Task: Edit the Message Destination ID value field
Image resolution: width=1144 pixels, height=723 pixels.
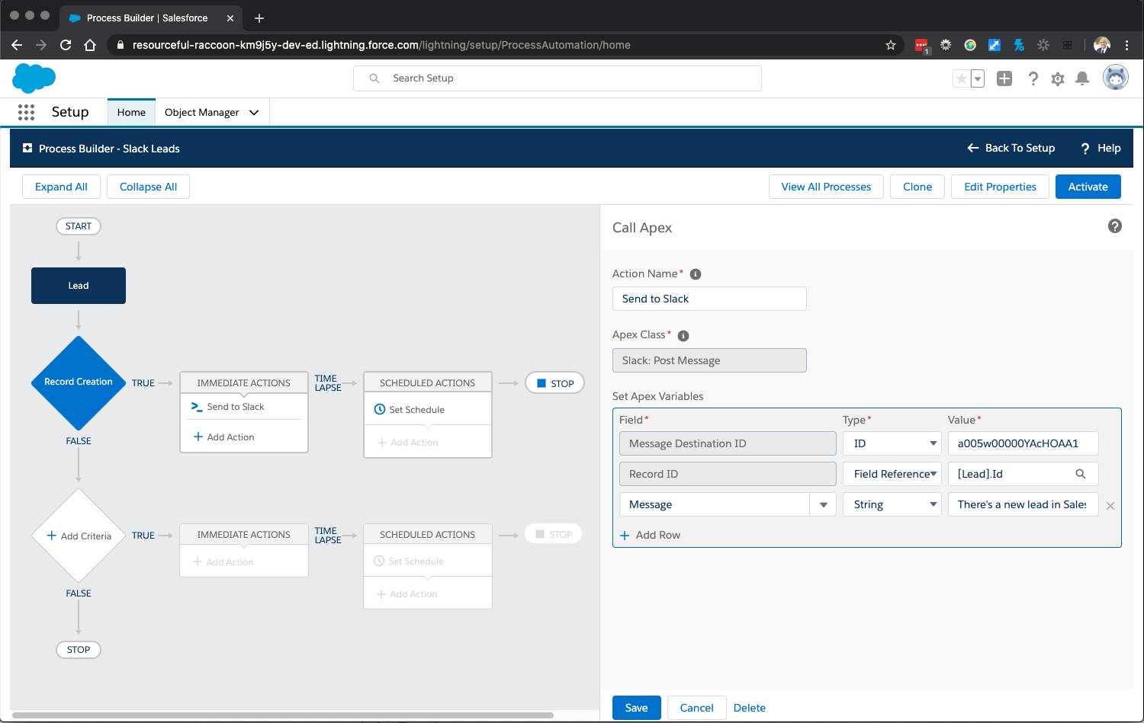Action: coord(1023,443)
